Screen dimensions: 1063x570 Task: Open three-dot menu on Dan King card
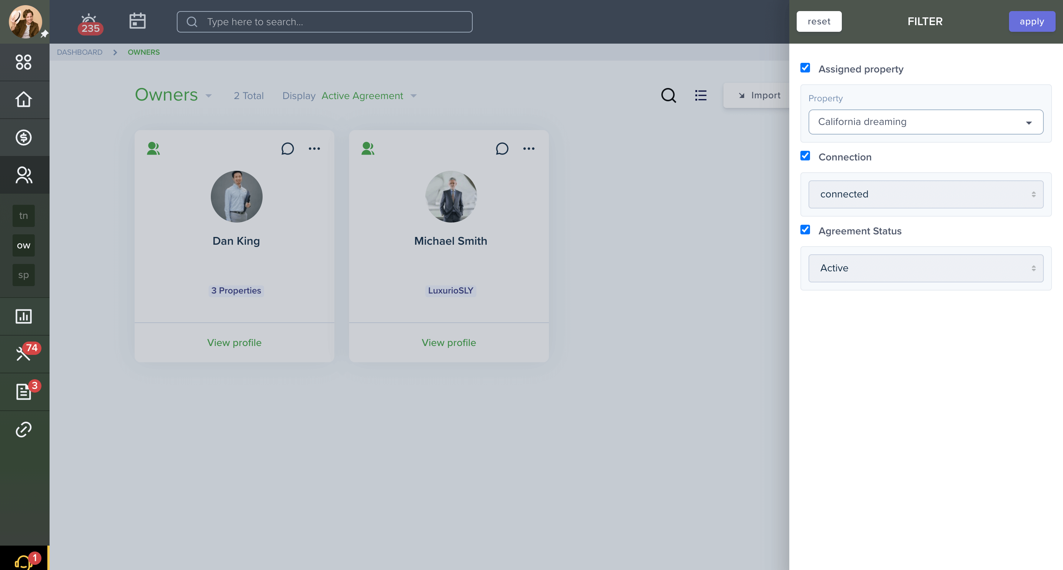coord(314,149)
